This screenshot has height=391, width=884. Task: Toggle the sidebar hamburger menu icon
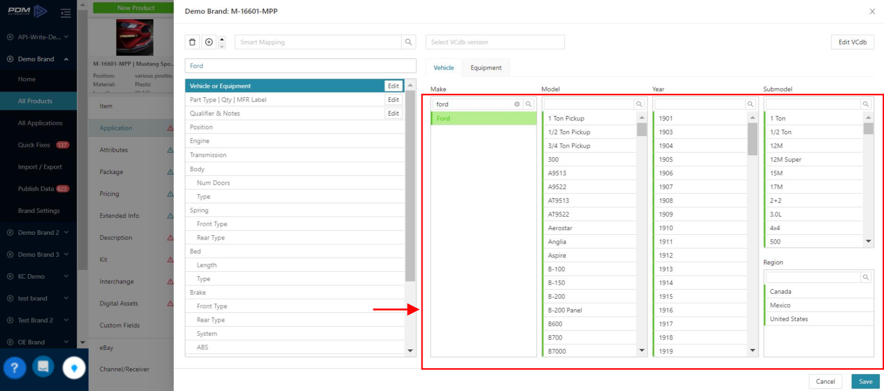pyautogui.click(x=66, y=13)
